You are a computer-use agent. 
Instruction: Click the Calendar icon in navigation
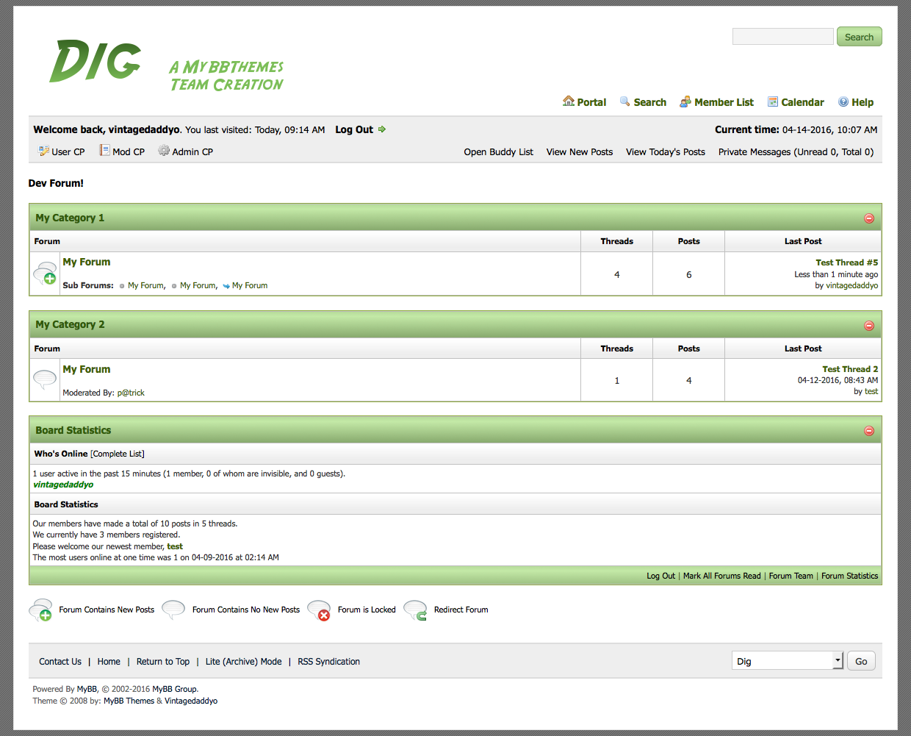coord(773,101)
